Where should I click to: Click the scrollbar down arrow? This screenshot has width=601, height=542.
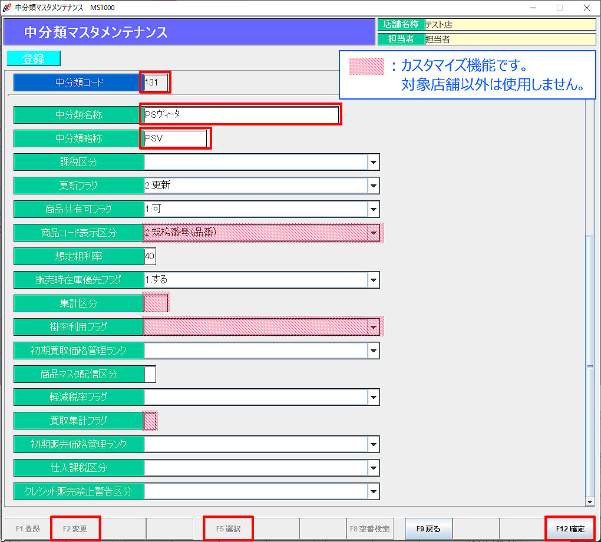click(x=590, y=502)
